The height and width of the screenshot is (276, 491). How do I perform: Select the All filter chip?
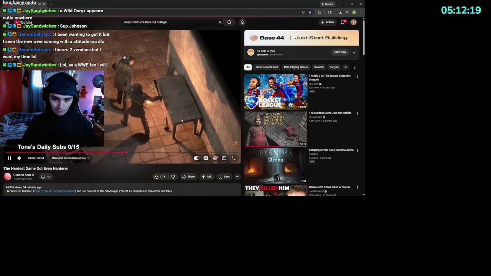[248, 67]
